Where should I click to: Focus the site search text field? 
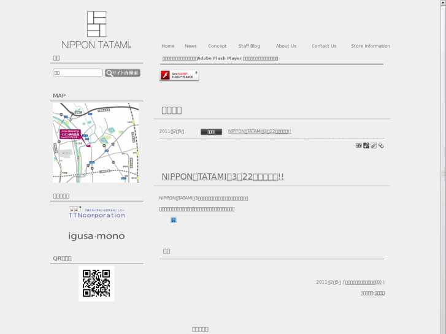pyautogui.click(x=78, y=73)
